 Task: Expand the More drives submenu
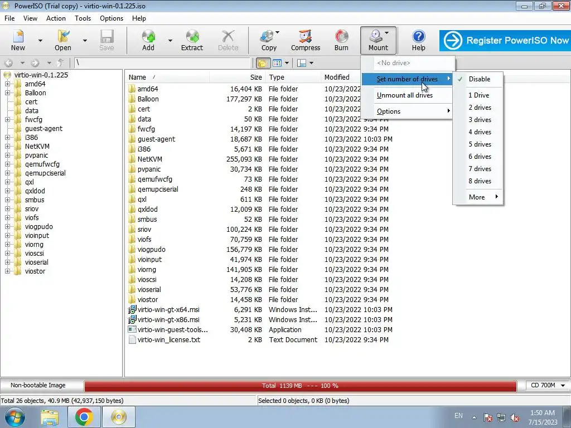pyautogui.click(x=478, y=197)
